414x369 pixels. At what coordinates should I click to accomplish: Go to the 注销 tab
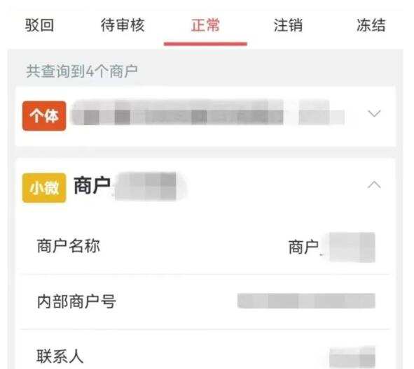pyautogui.click(x=288, y=25)
